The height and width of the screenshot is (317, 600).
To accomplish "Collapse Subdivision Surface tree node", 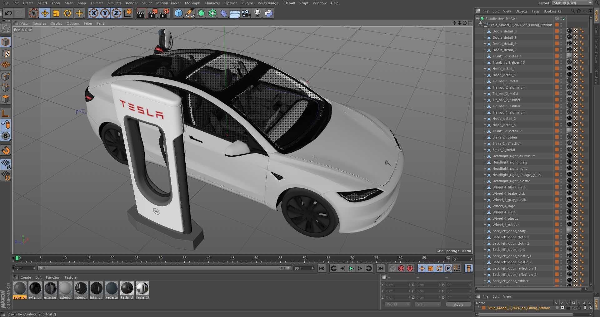I will (477, 18).
